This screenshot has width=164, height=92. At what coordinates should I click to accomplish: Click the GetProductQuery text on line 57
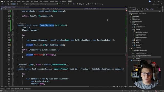(x=83, y=40)
